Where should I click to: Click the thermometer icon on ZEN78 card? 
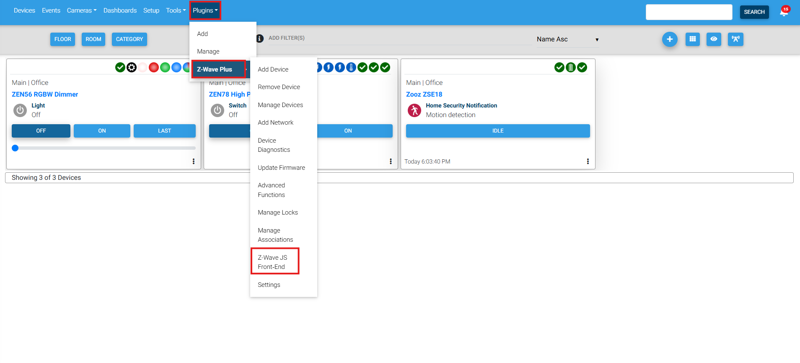coord(351,67)
